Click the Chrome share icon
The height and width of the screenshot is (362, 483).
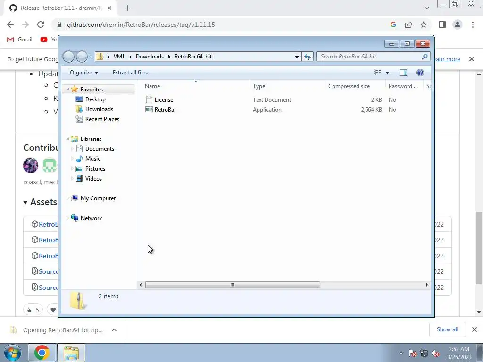point(408,25)
